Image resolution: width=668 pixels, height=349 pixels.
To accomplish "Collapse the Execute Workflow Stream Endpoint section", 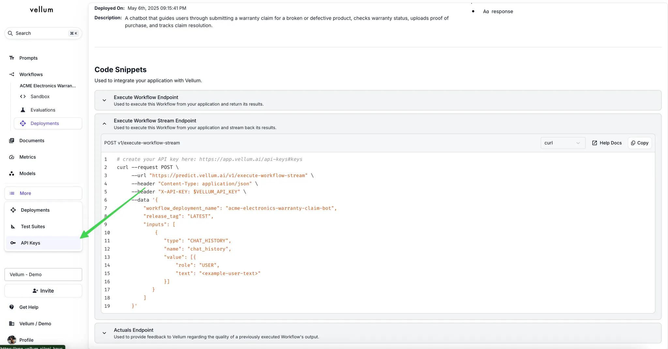I will point(104,124).
